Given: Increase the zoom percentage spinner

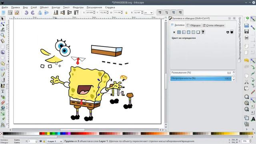Looking at the screenshot, I should click(250, 140).
